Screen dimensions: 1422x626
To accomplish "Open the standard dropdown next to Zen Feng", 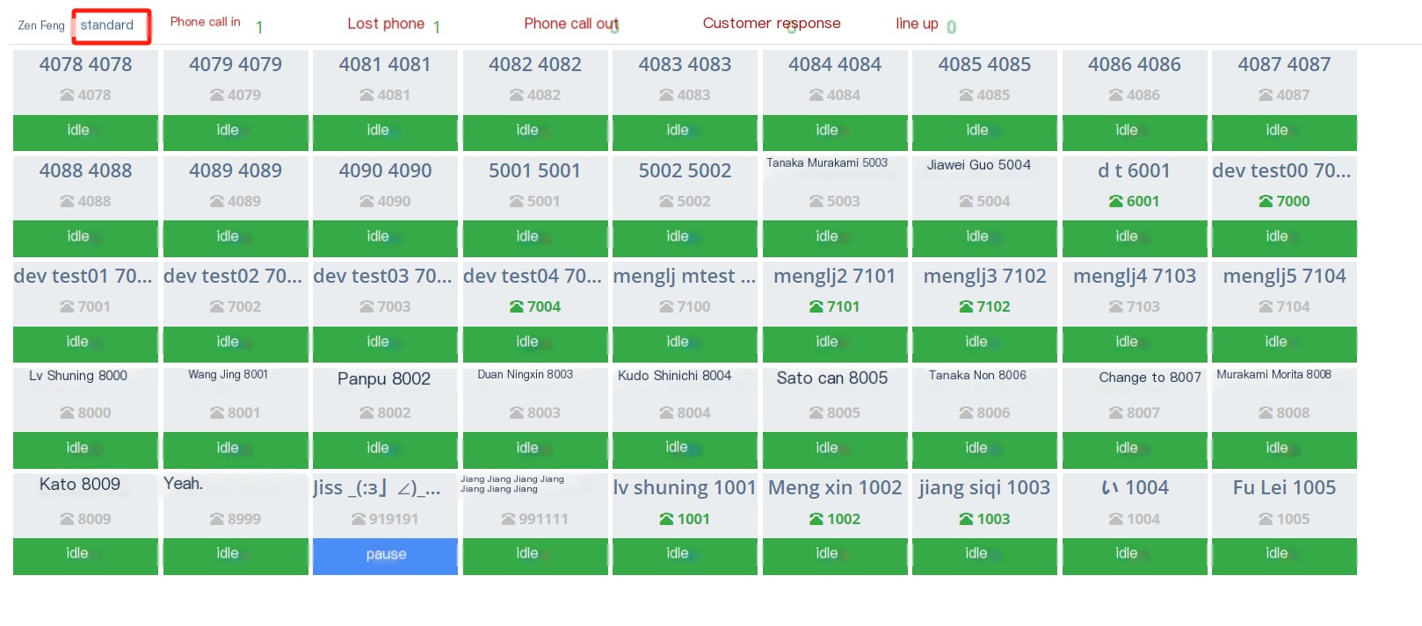I will (111, 25).
